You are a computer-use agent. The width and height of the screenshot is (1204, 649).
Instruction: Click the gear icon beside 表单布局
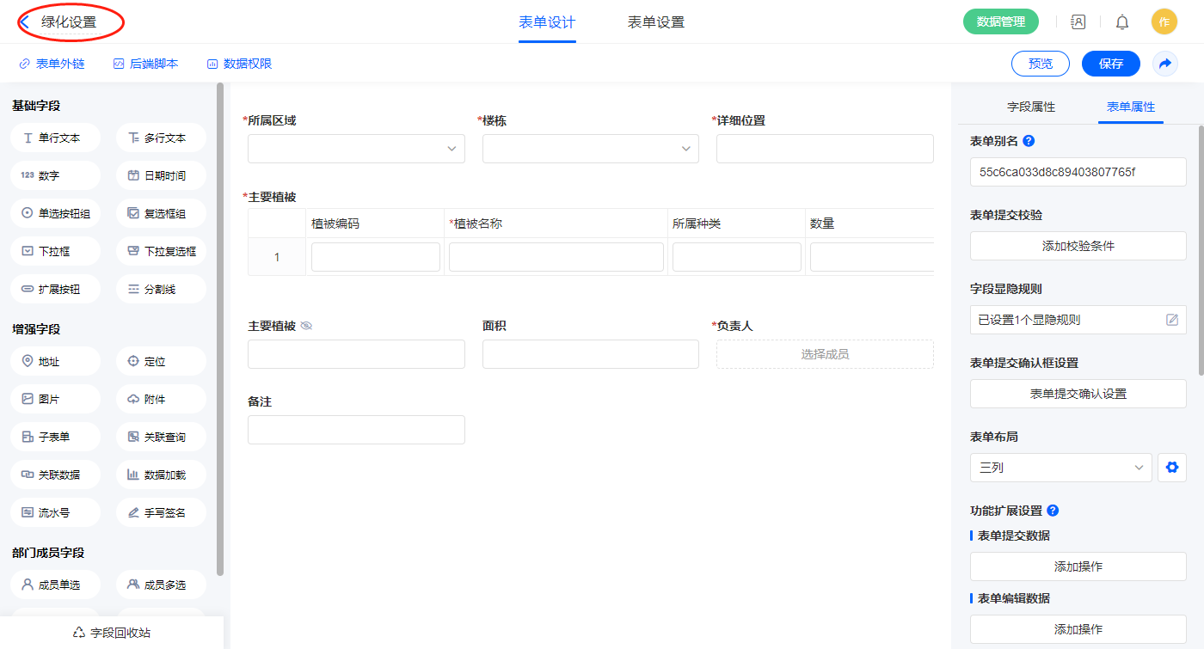click(x=1171, y=468)
